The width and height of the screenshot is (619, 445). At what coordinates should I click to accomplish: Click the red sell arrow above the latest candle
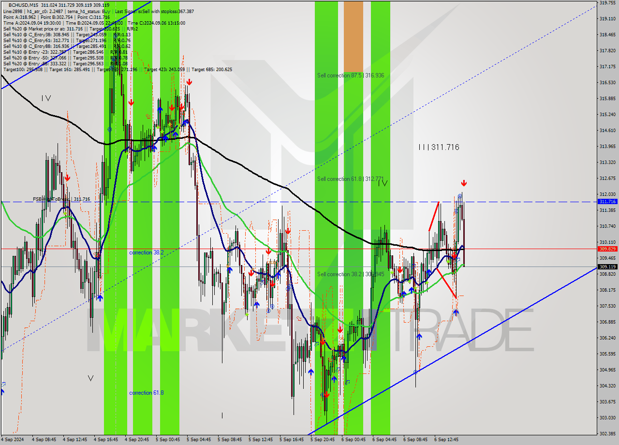(x=464, y=183)
